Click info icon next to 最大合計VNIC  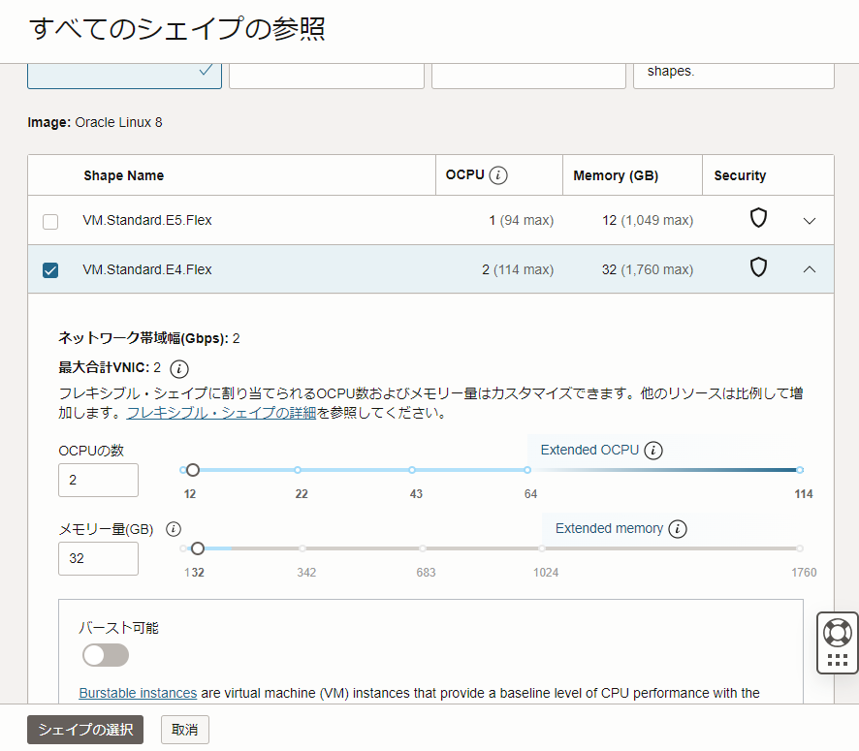coord(179,368)
